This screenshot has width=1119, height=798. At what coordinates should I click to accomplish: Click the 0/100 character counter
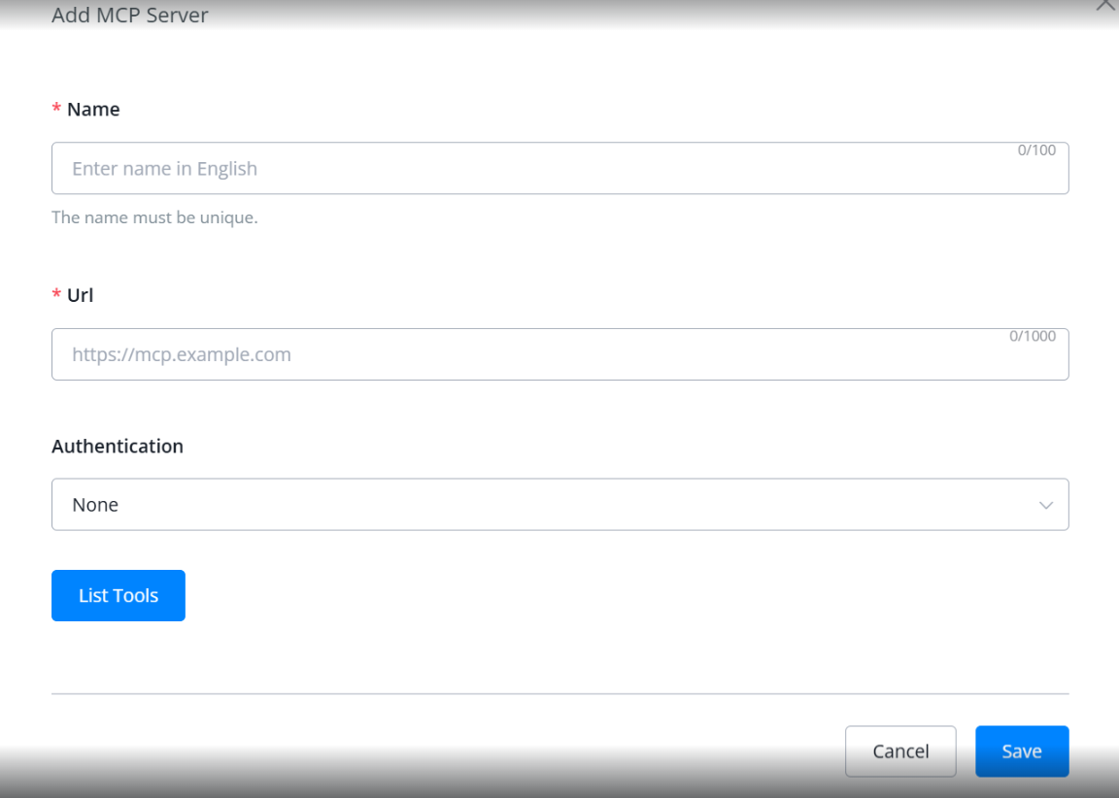tap(1036, 150)
